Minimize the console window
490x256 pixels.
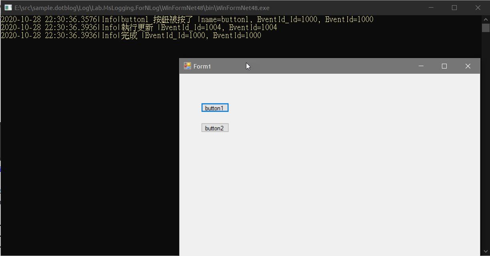tap(431, 8)
